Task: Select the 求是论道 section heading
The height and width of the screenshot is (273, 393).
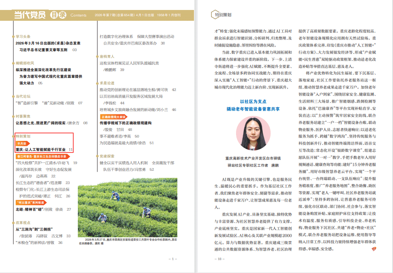Action: coord(107,83)
